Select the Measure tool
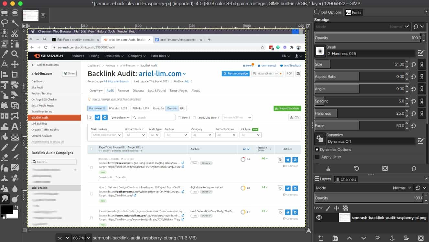 (x=5, y=64)
